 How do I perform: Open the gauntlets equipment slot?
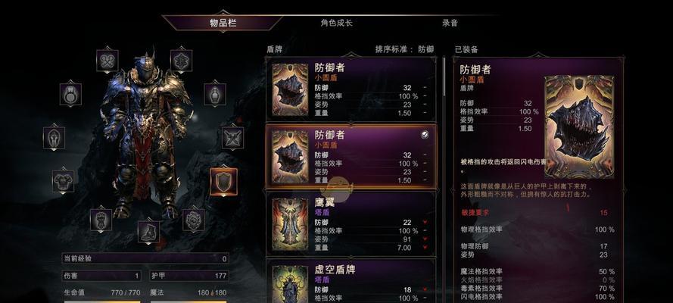[x=101, y=220]
